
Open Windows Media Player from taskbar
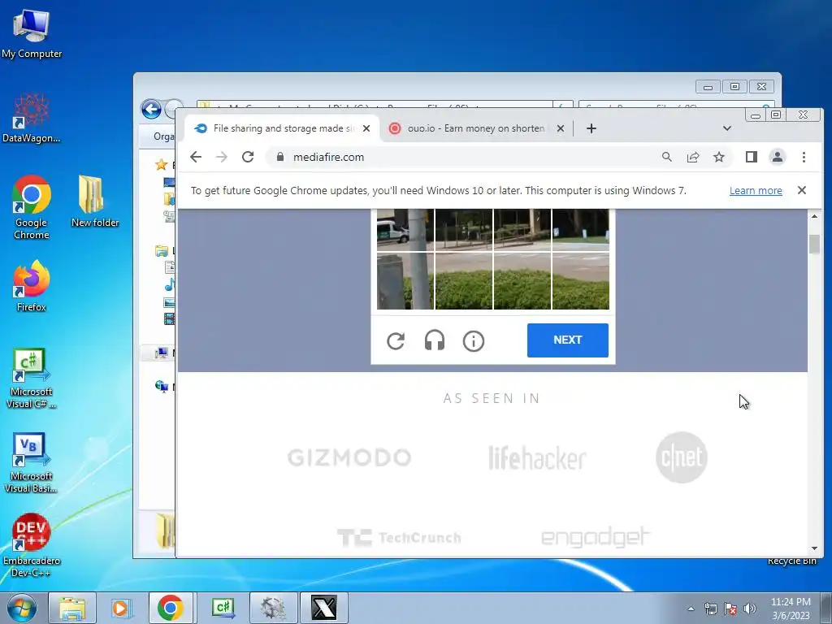coord(121,608)
